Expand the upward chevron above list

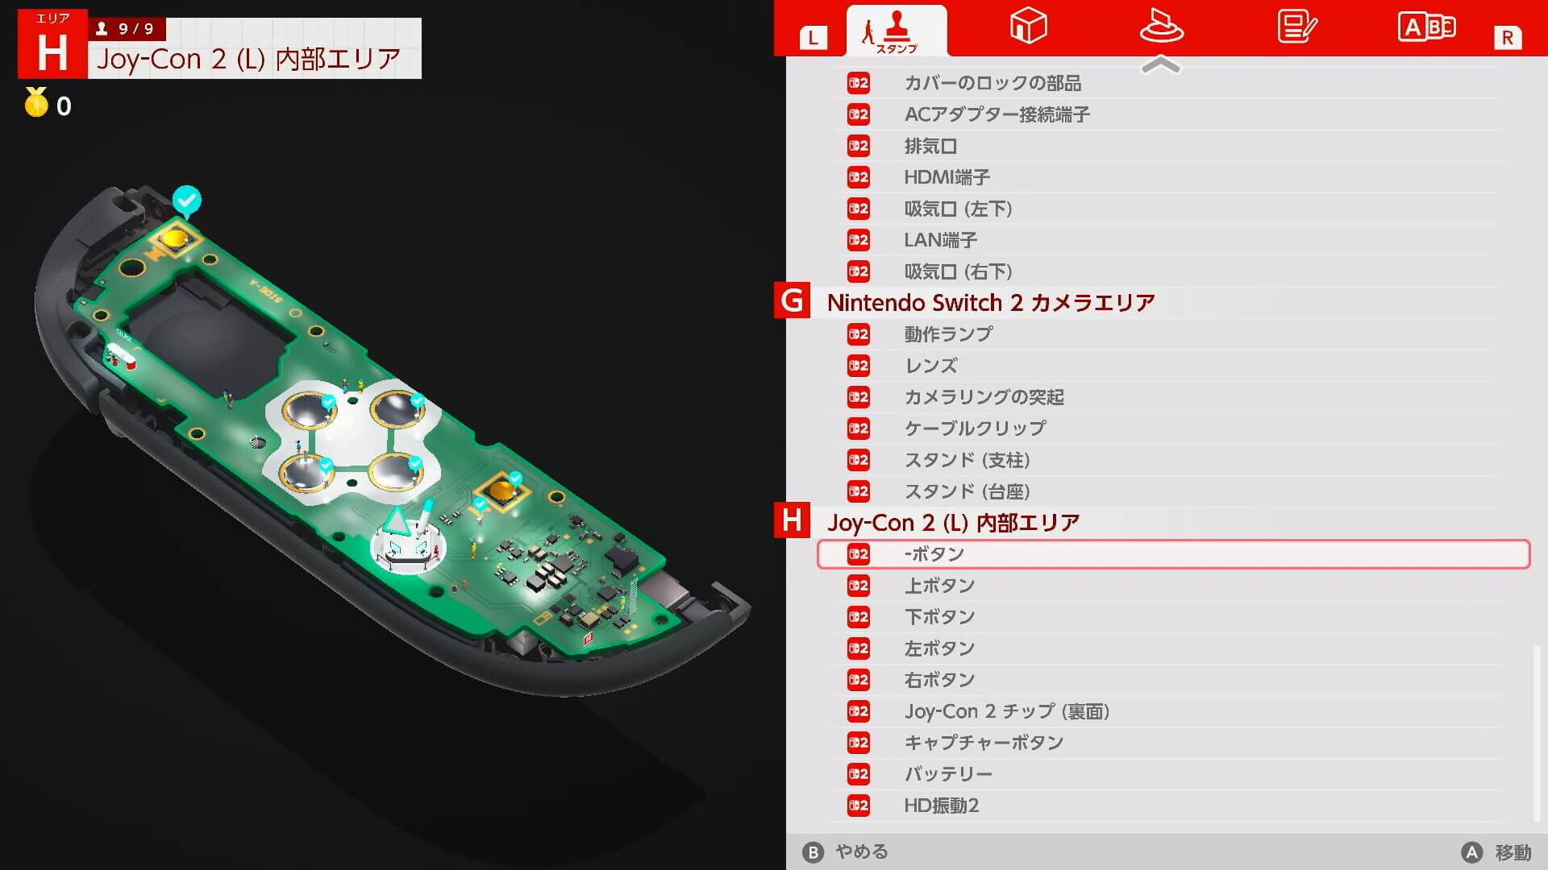(x=1161, y=65)
